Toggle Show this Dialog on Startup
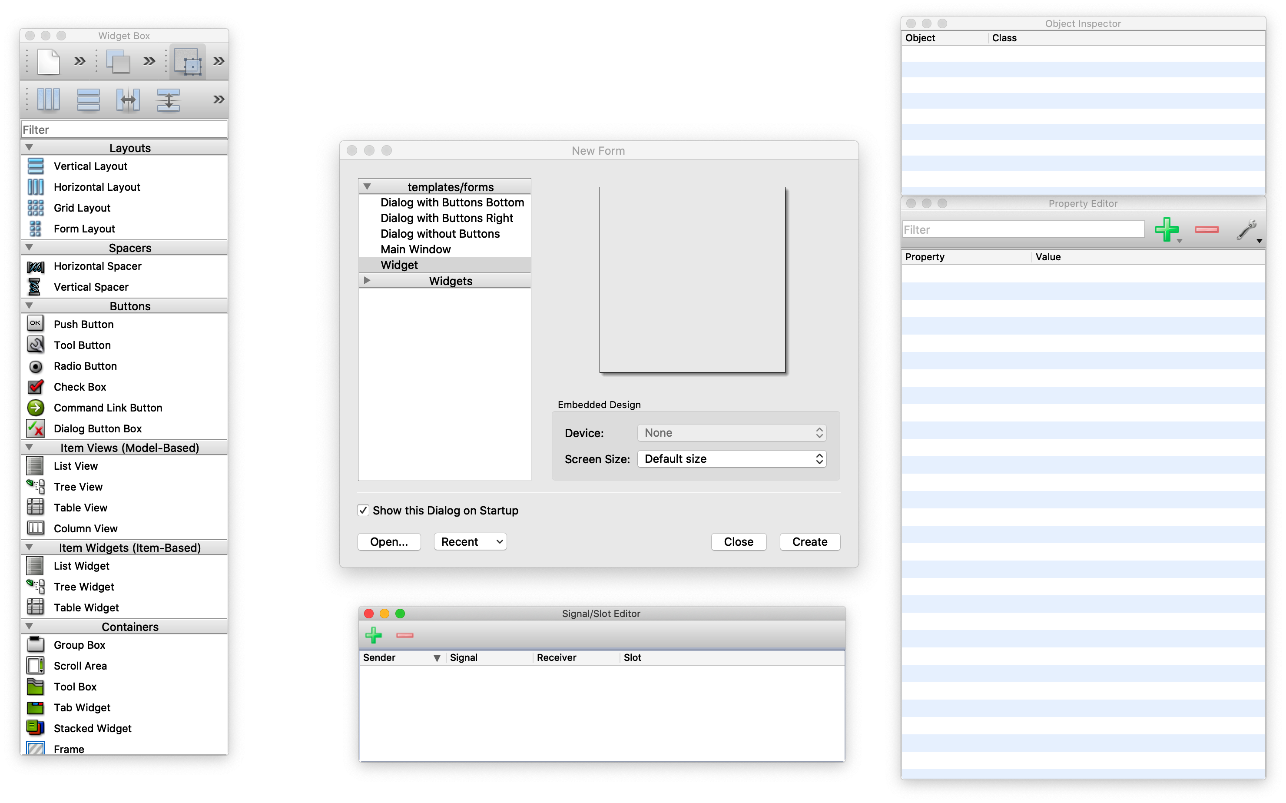Viewport: 1286px width, 803px height. point(363,511)
